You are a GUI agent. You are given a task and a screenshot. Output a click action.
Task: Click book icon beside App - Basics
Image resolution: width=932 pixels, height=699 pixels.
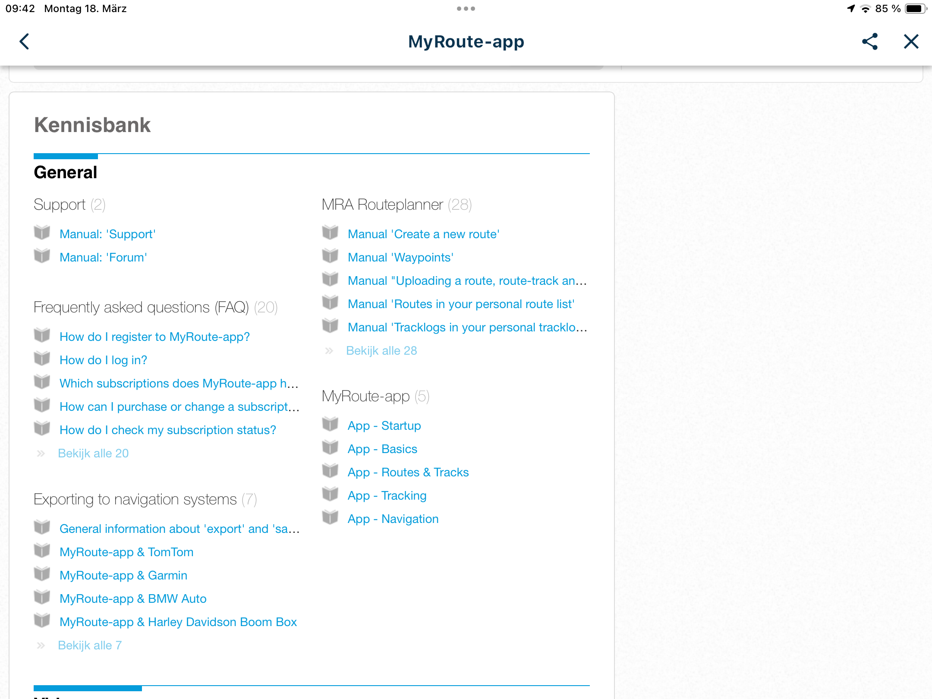click(330, 447)
